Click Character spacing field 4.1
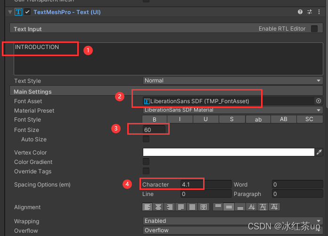This screenshot has height=236, width=328. click(x=206, y=184)
